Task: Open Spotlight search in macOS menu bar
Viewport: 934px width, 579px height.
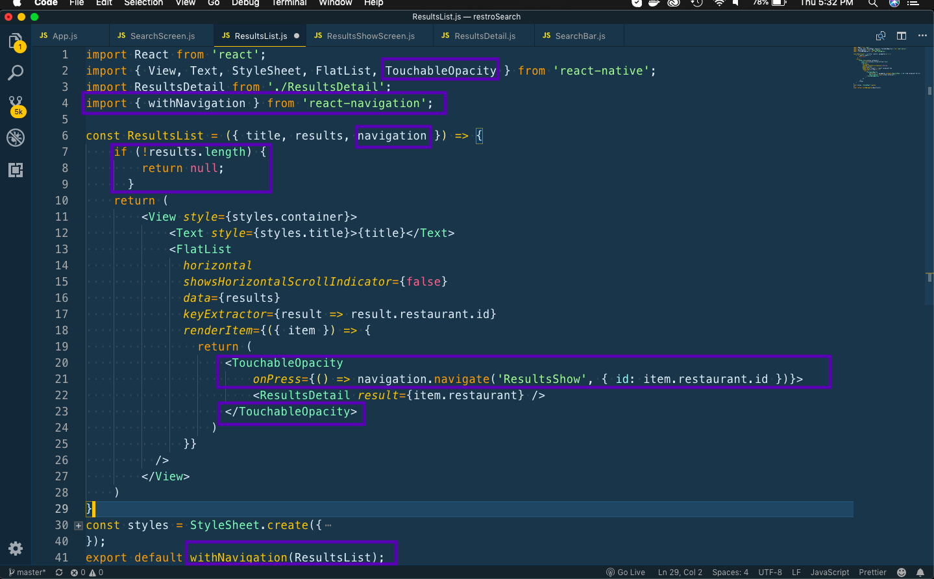Action: [873, 3]
